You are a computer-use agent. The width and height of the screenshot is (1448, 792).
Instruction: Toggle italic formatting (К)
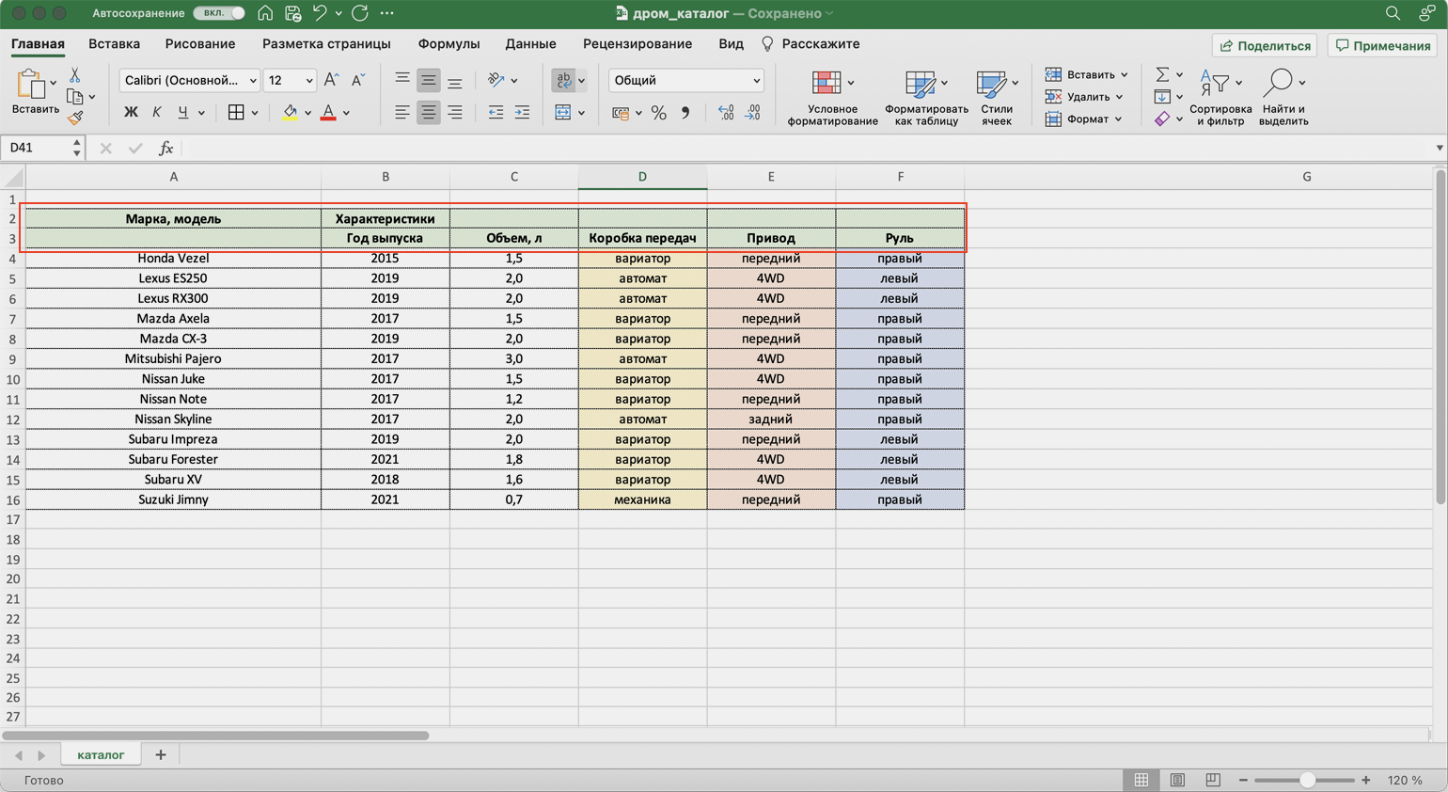tap(157, 113)
